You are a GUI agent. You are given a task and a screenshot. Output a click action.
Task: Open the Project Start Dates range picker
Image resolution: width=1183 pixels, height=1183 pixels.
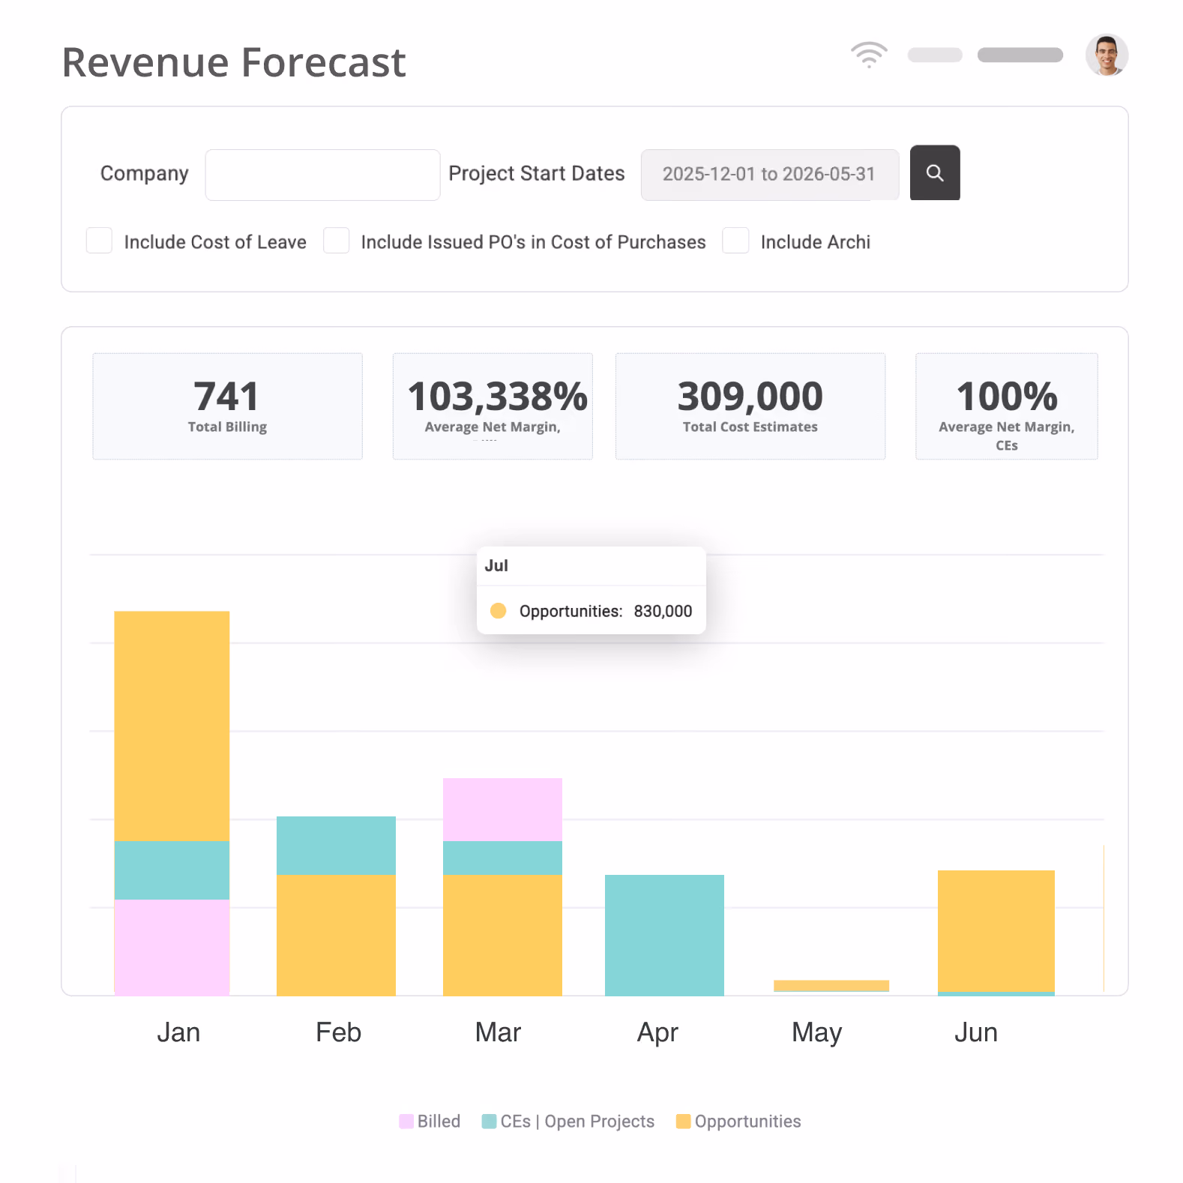769,175
